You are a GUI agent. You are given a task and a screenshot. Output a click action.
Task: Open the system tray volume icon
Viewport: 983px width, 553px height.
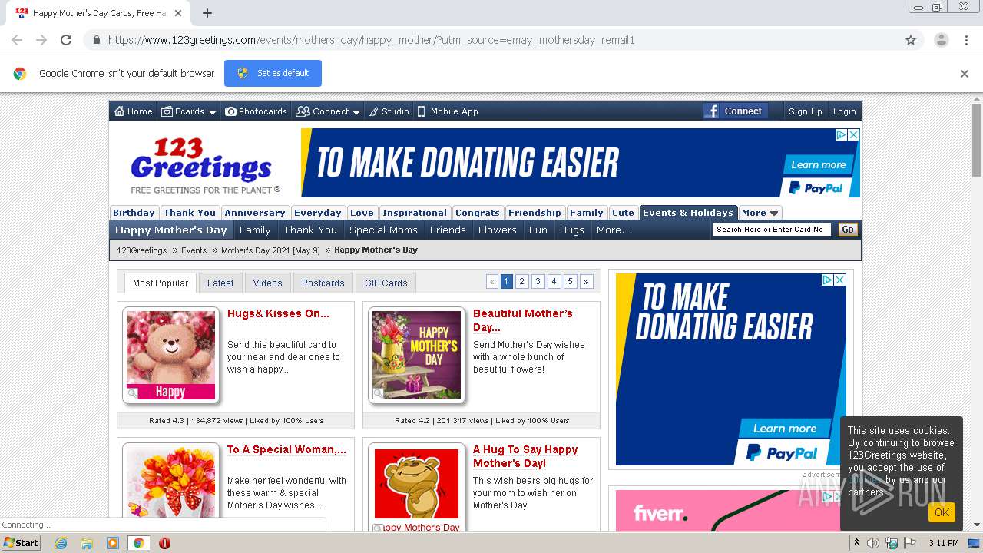point(873,543)
